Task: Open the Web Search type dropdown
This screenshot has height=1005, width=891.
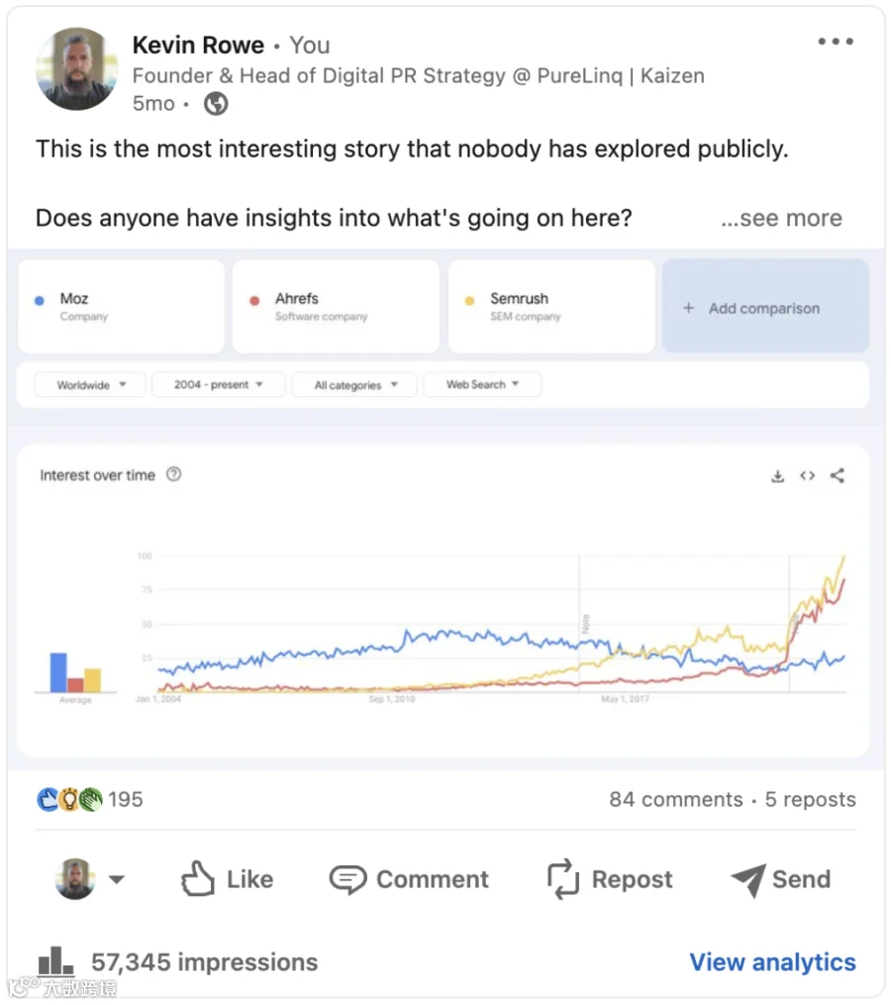Action: (482, 384)
